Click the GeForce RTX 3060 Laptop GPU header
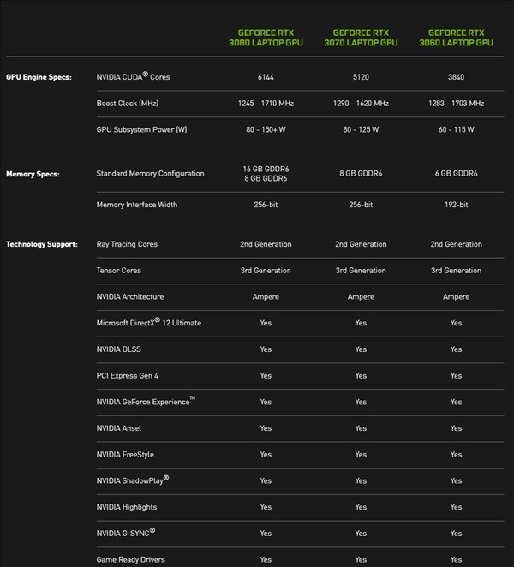The width and height of the screenshot is (514, 567). tap(456, 38)
